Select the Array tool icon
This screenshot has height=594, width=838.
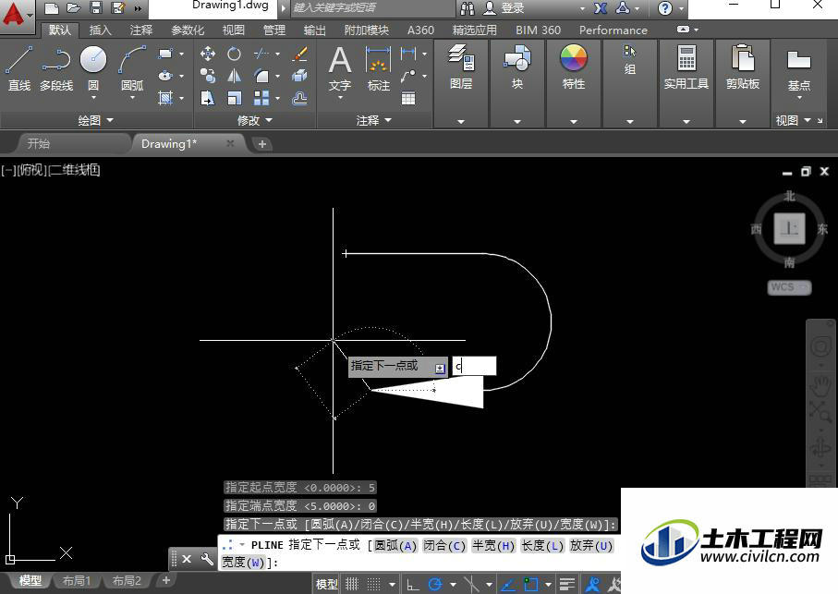click(261, 98)
